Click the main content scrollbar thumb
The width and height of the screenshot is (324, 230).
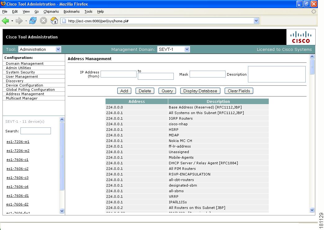(x=312, y=67)
